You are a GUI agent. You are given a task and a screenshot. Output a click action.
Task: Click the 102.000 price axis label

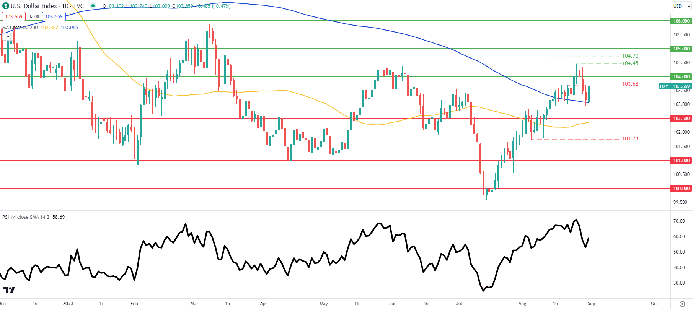point(682,132)
